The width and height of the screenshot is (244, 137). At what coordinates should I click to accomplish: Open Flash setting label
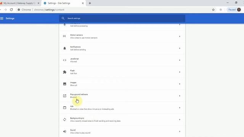(72, 71)
